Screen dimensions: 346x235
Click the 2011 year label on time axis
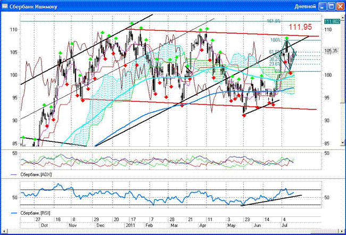click(x=130, y=225)
